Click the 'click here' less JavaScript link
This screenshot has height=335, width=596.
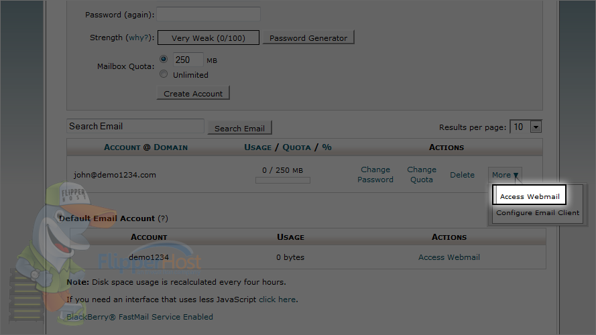(x=277, y=299)
